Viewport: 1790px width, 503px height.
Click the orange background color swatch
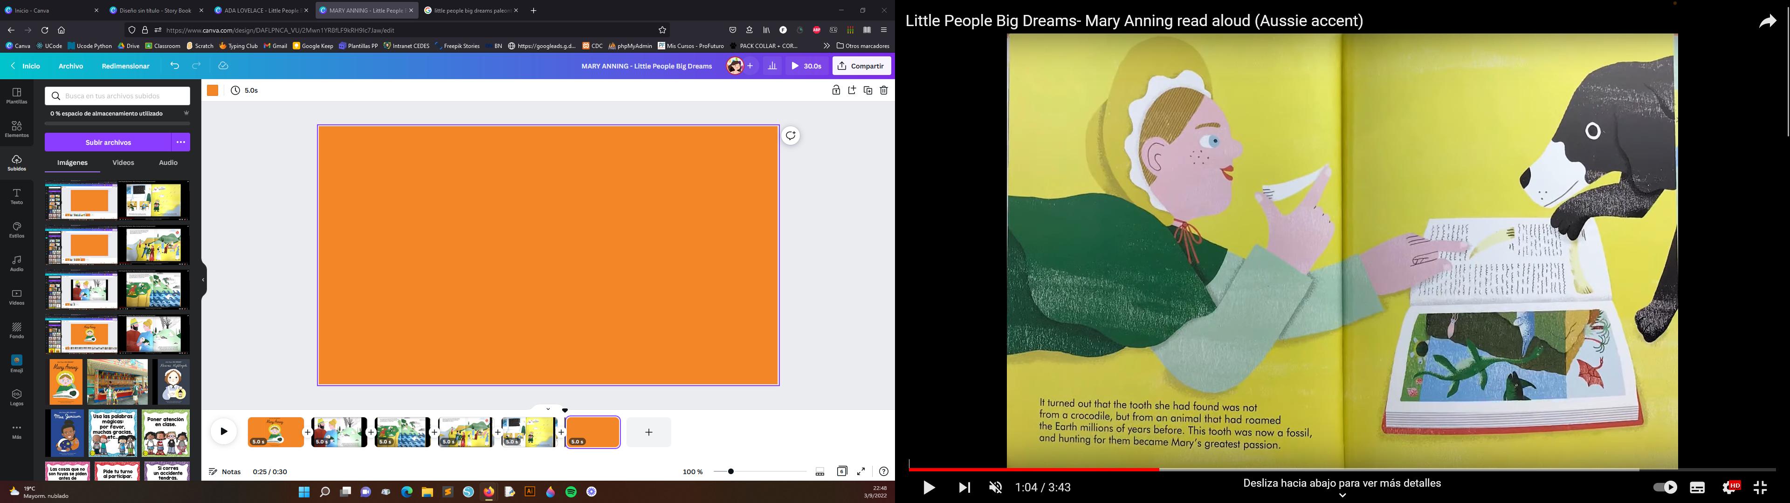pyautogui.click(x=213, y=90)
